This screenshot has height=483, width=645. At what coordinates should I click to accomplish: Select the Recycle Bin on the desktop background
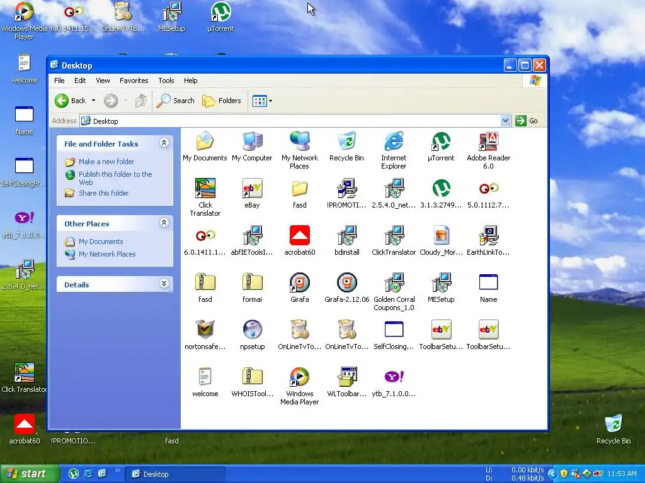coord(614,424)
